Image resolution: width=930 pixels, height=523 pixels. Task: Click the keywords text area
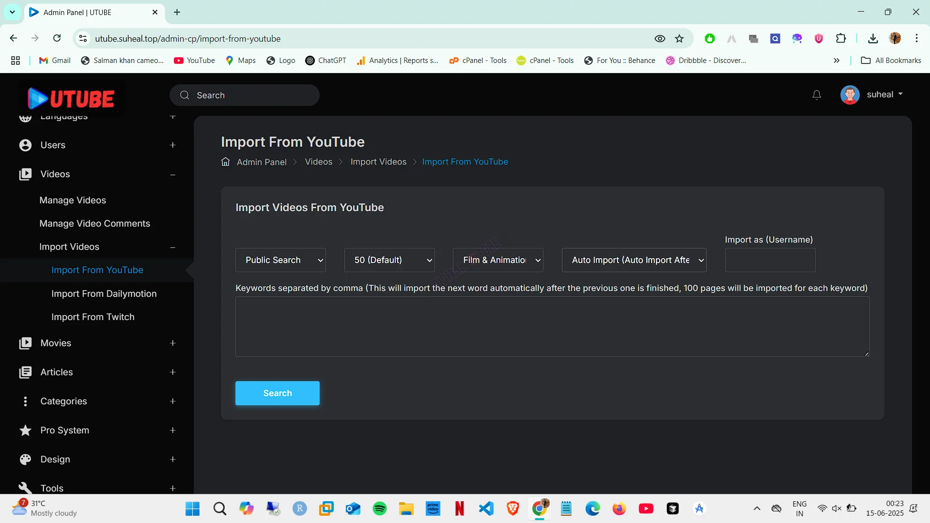pos(553,327)
